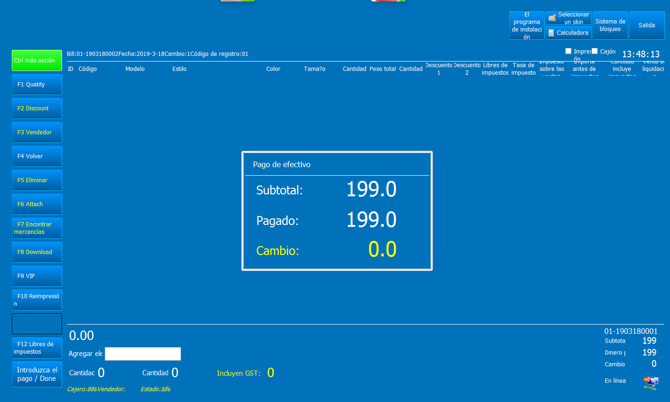Screen dimensions: 670x402
Task: Enable the Cajón checkbox
Action: [594, 51]
